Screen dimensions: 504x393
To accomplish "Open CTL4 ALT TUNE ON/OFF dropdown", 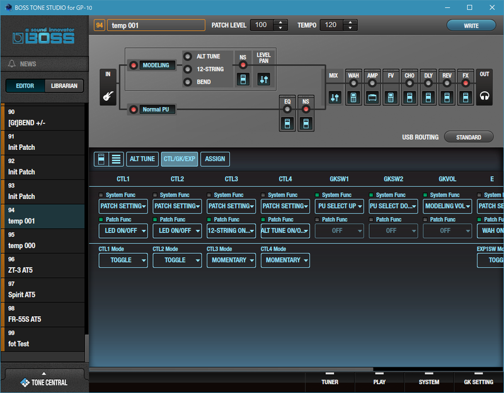I will point(285,231).
